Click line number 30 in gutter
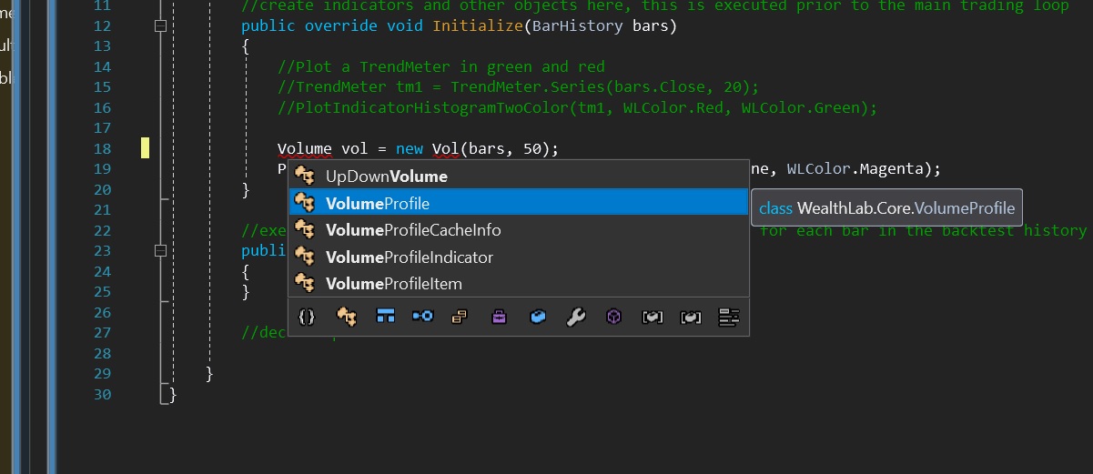The height and width of the screenshot is (474, 1093). [x=102, y=394]
